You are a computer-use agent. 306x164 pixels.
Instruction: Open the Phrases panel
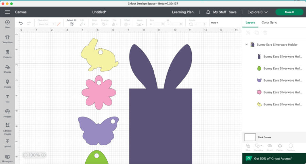click(x=7, y=113)
